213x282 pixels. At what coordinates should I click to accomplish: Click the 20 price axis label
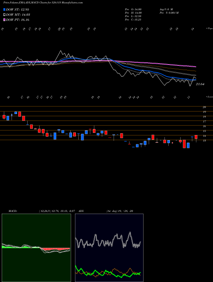[204, 107]
